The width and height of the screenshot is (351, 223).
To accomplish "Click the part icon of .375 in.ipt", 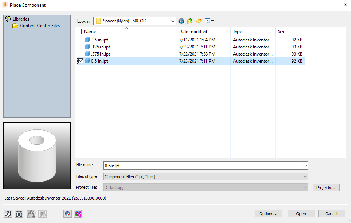I will pyautogui.click(x=87, y=54).
